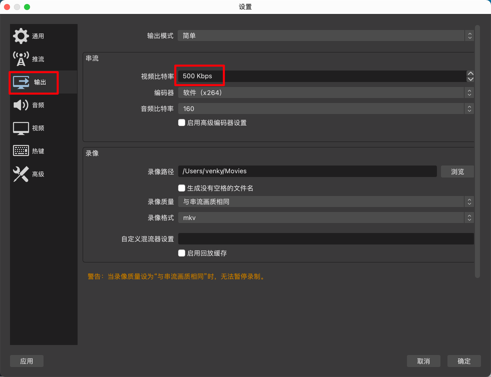Decrease video bitrate with down arrow

(470, 79)
